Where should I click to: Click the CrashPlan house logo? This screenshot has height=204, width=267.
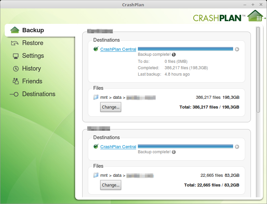click(x=256, y=16)
